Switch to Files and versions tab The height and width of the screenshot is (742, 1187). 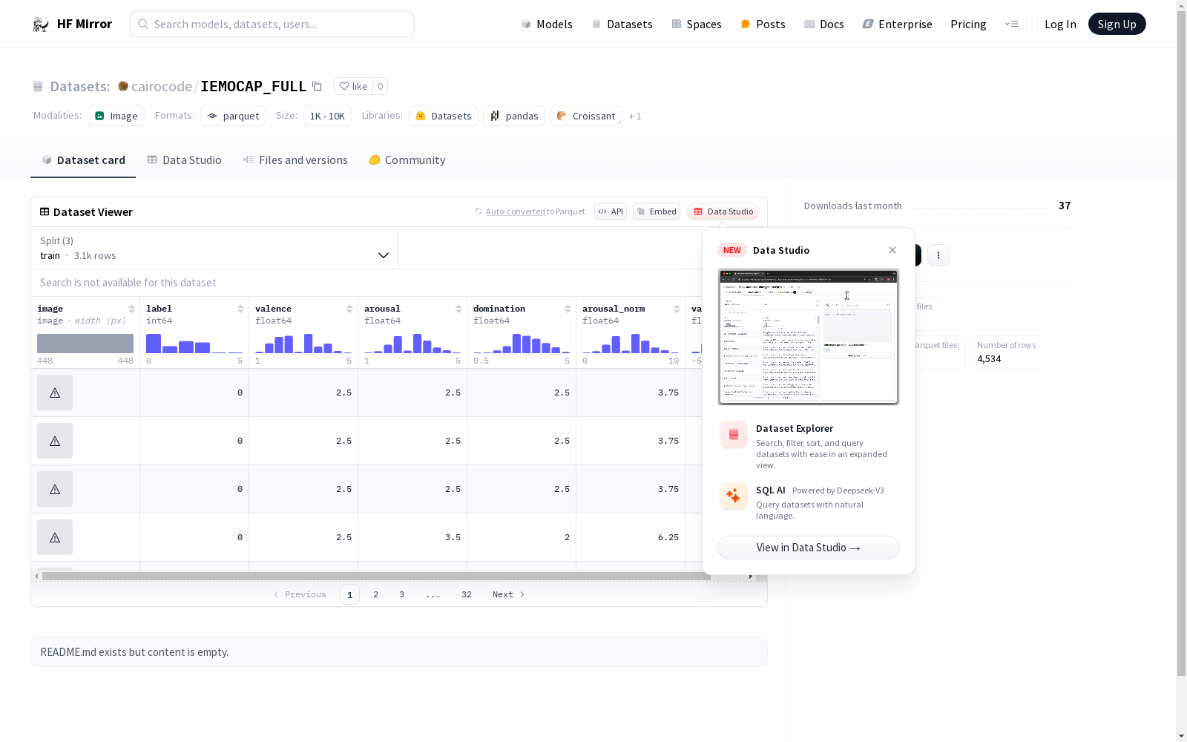(x=295, y=160)
